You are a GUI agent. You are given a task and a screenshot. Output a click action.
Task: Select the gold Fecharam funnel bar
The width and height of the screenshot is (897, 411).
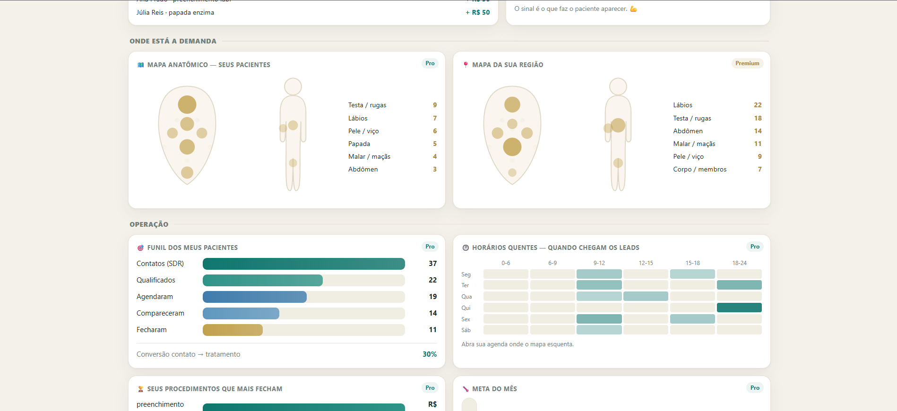pyautogui.click(x=233, y=330)
